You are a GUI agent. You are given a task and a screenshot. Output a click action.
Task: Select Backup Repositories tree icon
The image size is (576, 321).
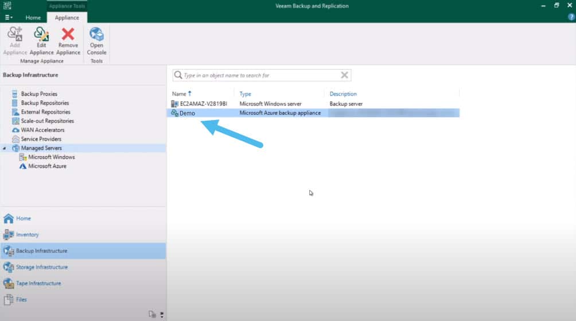pos(15,103)
